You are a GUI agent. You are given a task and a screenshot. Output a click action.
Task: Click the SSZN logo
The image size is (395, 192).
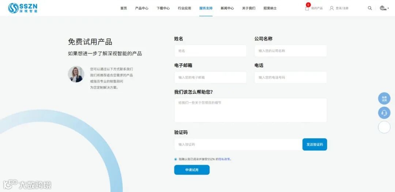[23, 8]
